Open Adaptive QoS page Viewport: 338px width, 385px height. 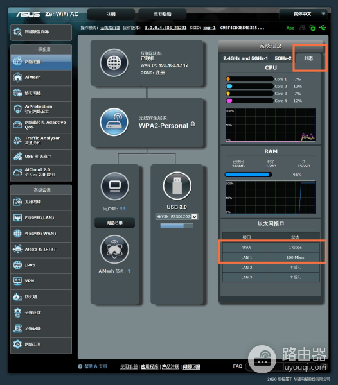coord(41,124)
